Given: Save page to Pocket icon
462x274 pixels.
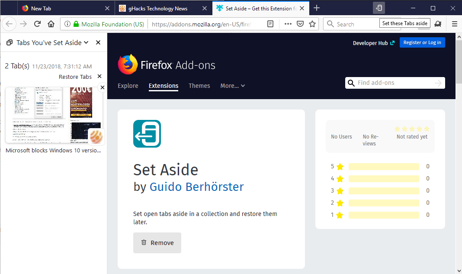Looking at the screenshot, I should 300,24.
